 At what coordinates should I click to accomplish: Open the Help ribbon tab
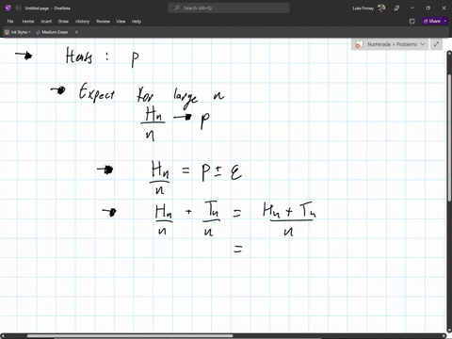(137, 22)
